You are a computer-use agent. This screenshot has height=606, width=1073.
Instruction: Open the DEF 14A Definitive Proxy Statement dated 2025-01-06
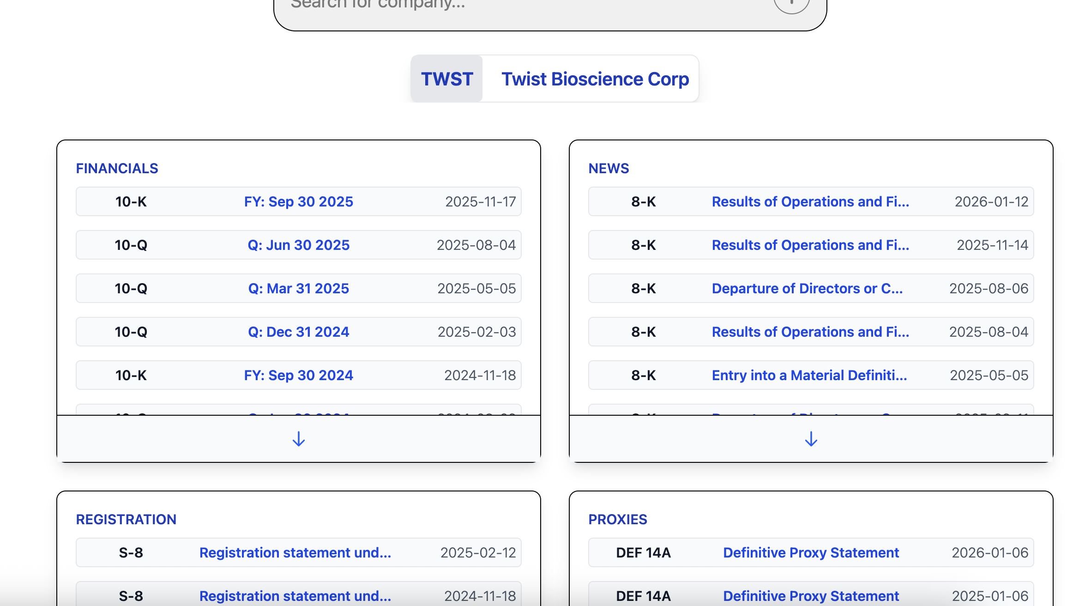coord(811,596)
